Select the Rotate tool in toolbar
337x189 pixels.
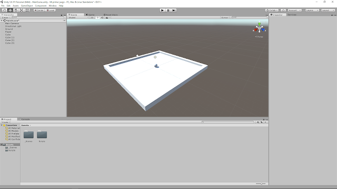(16, 10)
